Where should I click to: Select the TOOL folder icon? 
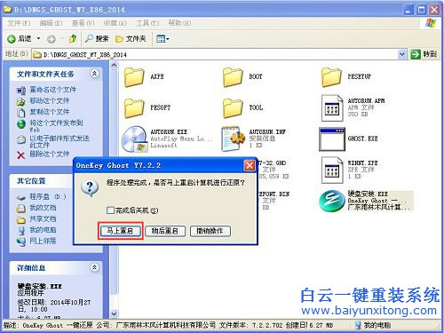[233, 108]
